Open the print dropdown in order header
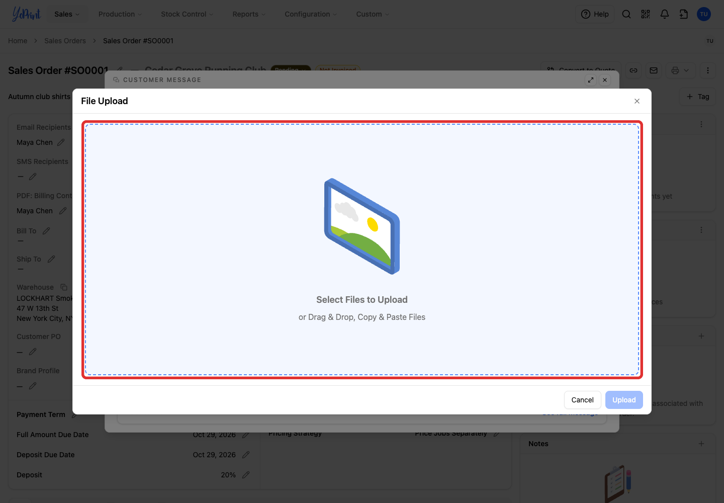 [x=680, y=70]
